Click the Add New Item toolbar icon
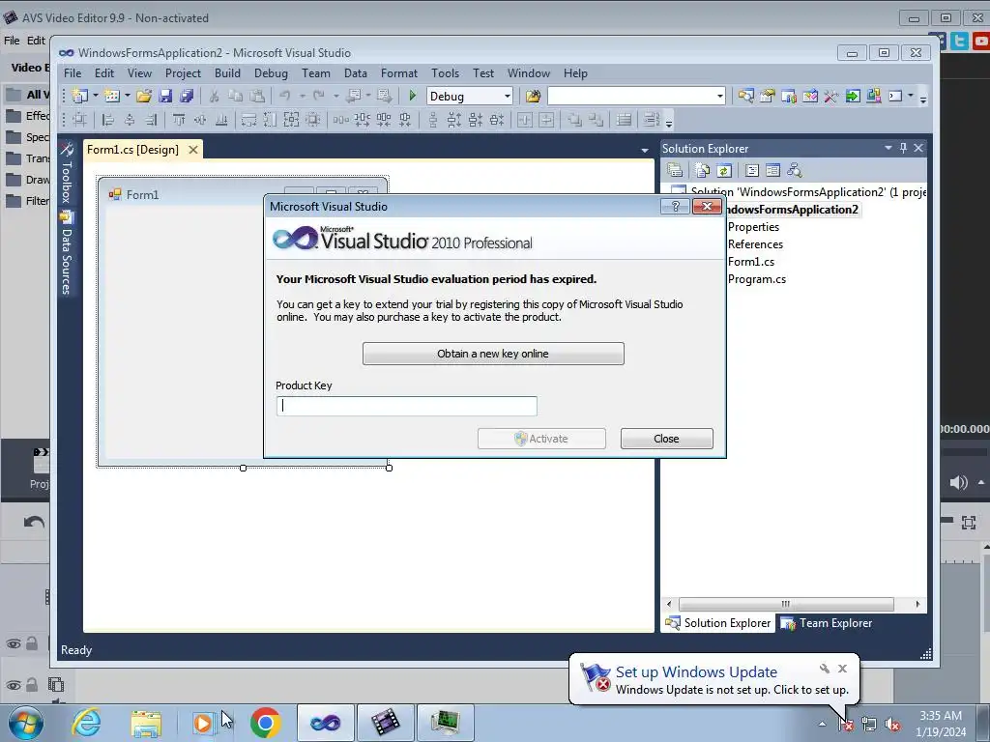990x742 pixels. 112,96
